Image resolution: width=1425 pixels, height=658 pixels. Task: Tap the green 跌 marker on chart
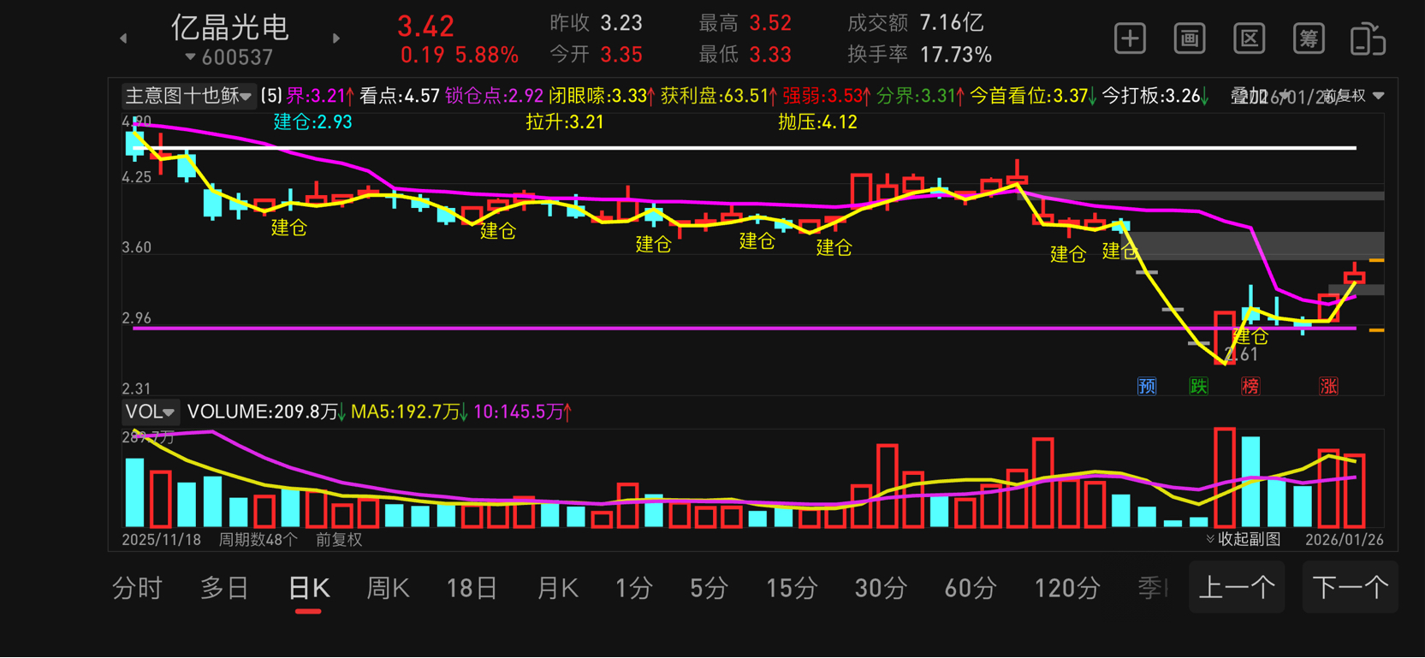1199,386
